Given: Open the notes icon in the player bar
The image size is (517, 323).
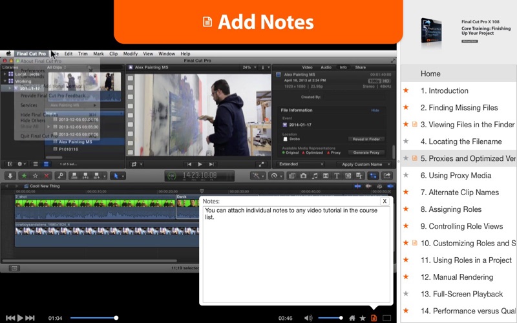Looking at the screenshot, I should [374, 318].
